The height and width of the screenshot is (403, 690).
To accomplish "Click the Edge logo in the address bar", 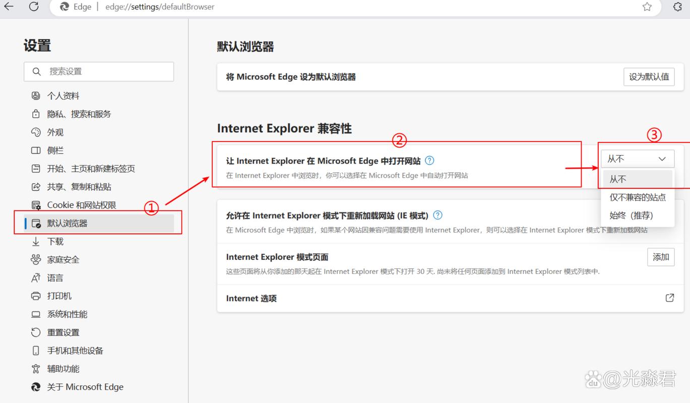I will click(x=65, y=7).
